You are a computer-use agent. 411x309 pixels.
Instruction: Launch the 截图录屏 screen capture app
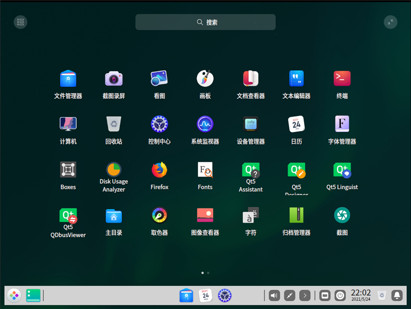pos(114,79)
